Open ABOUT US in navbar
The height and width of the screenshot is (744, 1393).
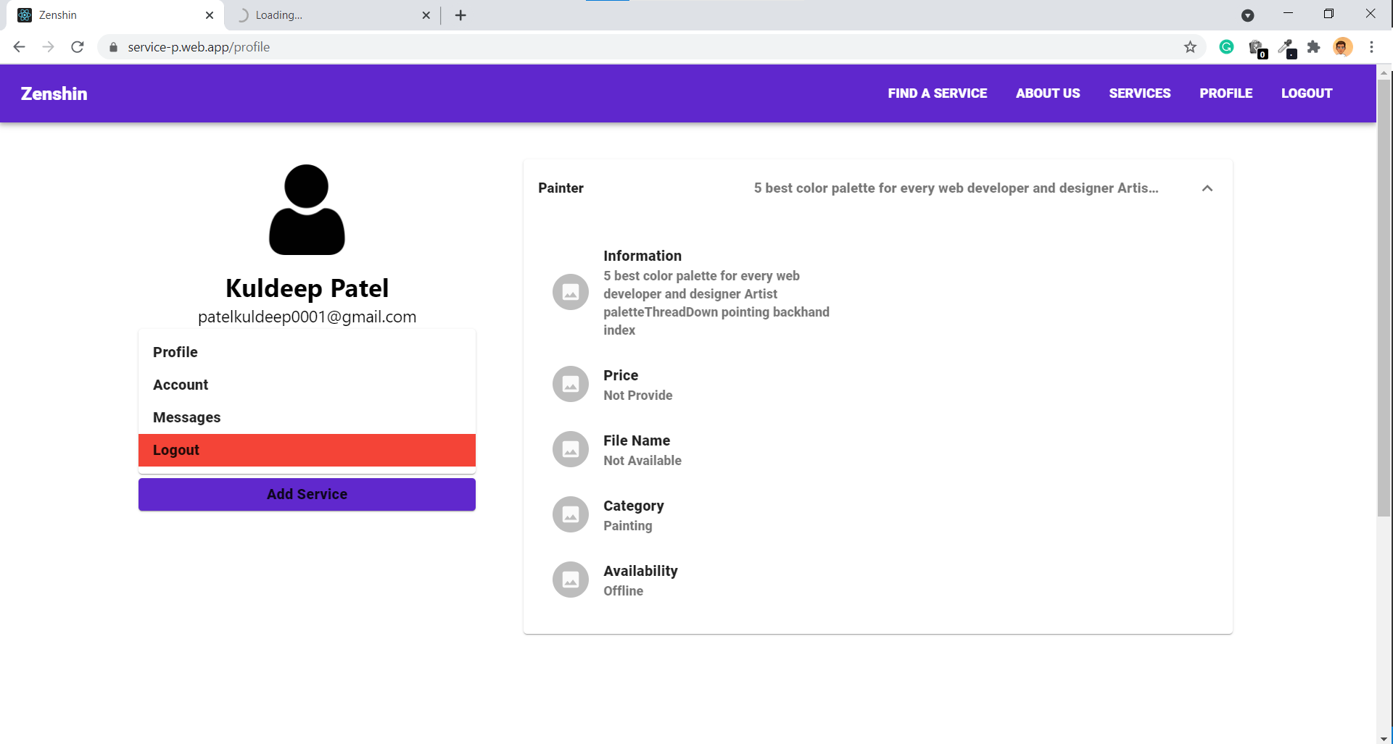1048,93
